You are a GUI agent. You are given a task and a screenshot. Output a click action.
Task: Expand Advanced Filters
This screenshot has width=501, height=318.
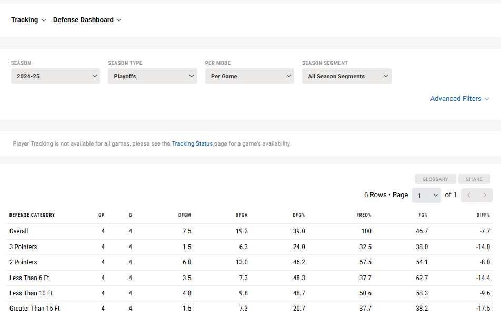tap(459, 99)
